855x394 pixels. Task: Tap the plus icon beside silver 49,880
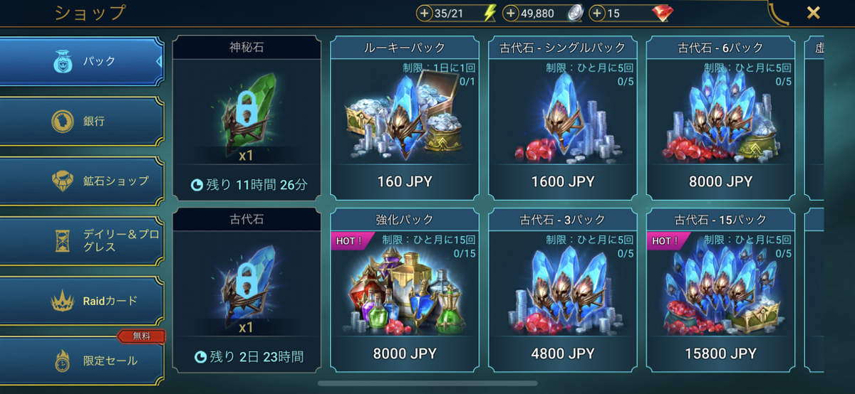[511, 13]
